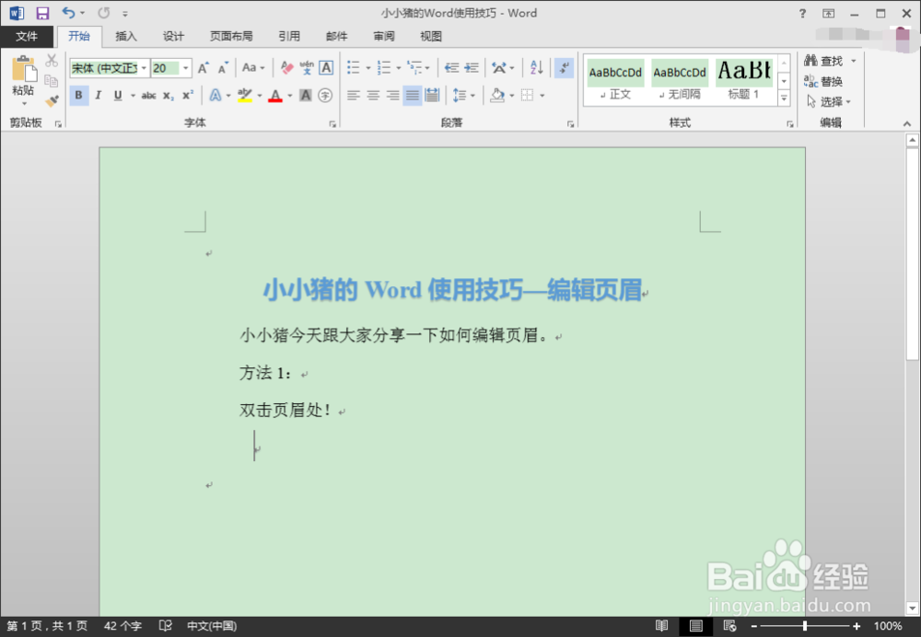Apply superscript formatting
921x637 pixels.
pos(188,95)
